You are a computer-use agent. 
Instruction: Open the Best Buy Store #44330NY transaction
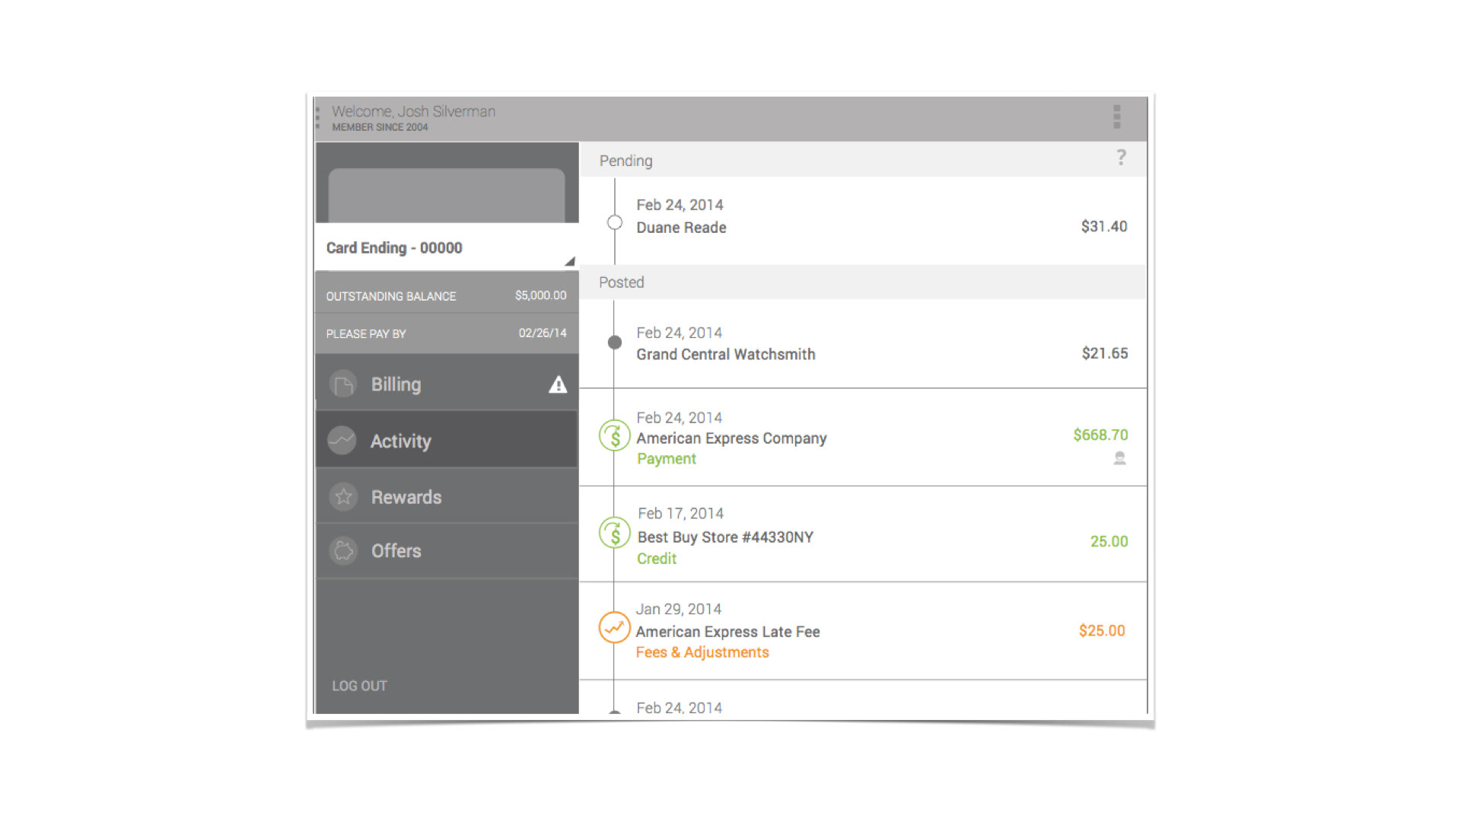(863, 534)
